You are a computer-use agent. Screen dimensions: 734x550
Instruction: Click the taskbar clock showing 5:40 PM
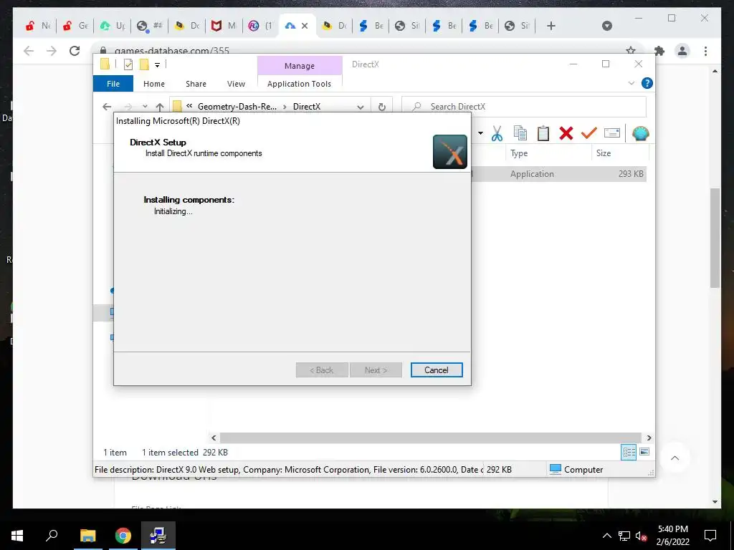672,536
